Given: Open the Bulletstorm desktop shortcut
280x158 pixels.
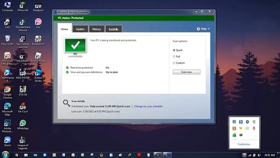Looking at the screenshot, I should [x=38, y=40].
